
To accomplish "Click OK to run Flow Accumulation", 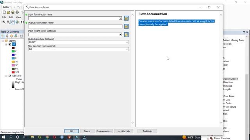I will [x=71, y=131].
